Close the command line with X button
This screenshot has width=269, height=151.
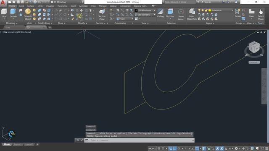78,140
